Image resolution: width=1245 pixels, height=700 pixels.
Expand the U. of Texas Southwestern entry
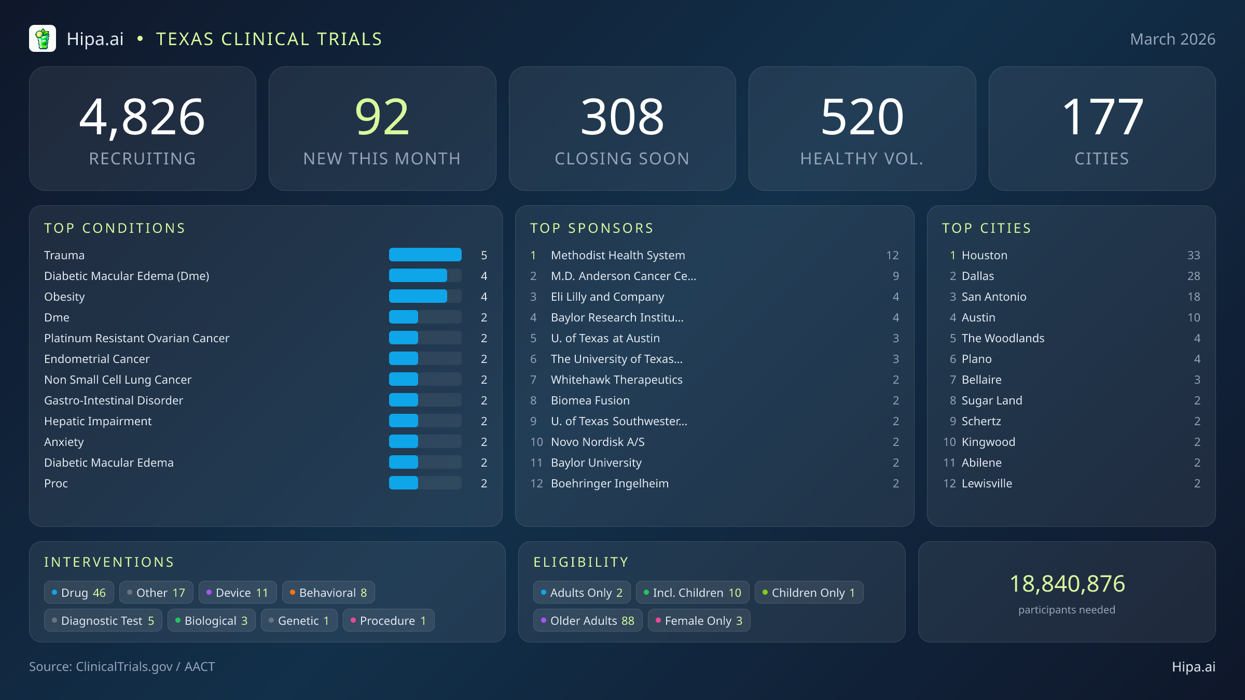click(619, 421)
